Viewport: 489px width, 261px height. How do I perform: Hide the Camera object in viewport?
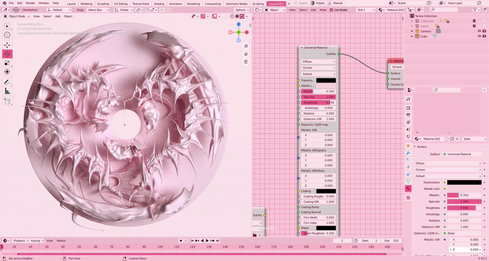pos(479,31)
